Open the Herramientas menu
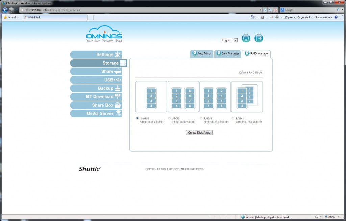This screenshot has height=221, width=346. point(323,17)
